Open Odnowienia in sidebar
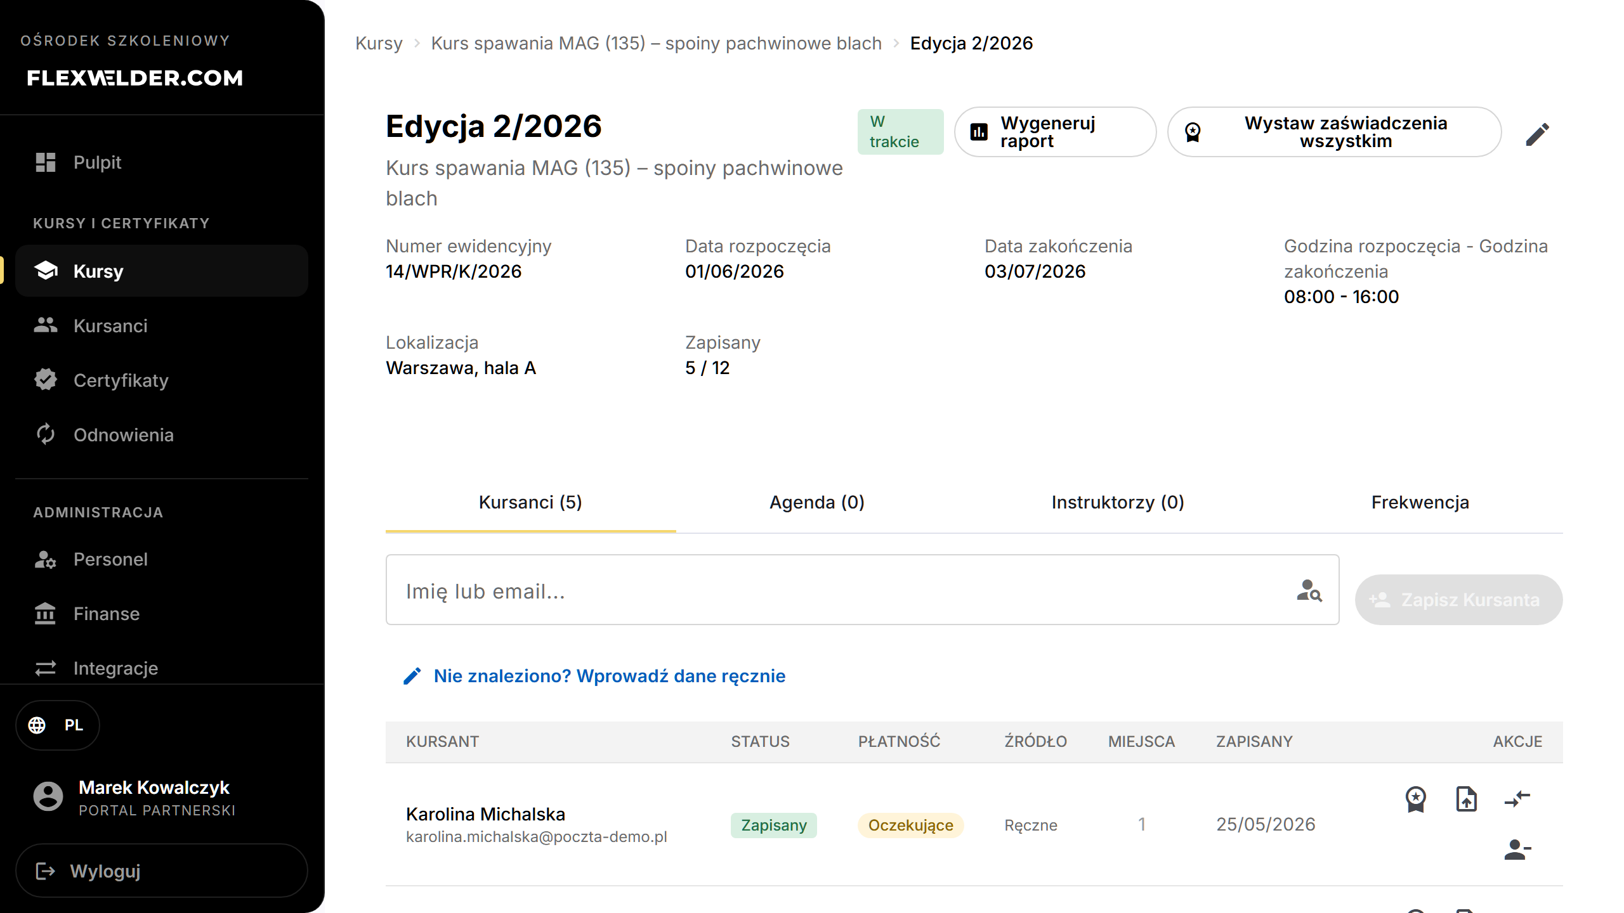The image size is (1624, 913). click(x=161, y=435)
